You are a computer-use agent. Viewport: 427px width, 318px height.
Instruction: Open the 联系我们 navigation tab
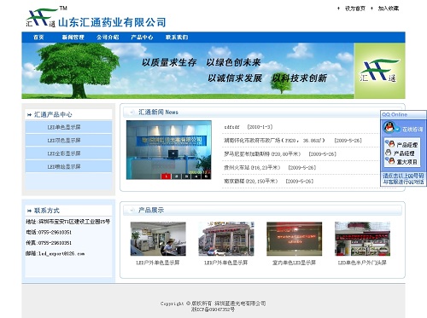(x=177, y=38)
